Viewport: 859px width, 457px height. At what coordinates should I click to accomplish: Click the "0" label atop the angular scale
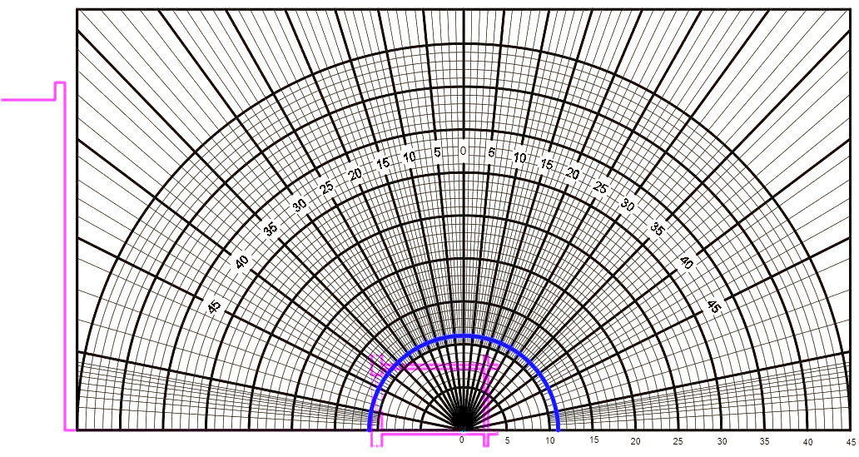[x=464, y=151]
